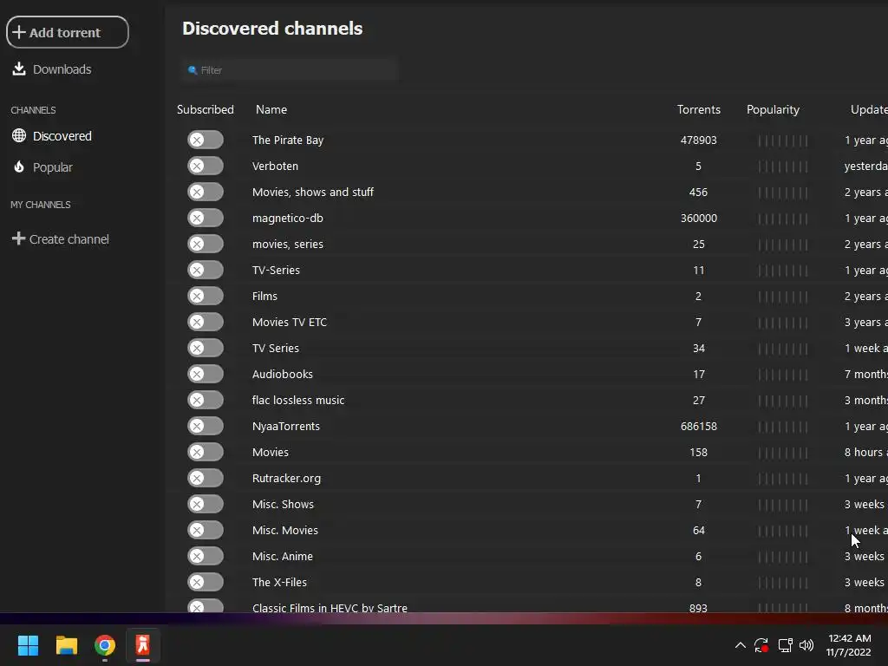Open Google Chrome from the taskbar
Image resolution: width=888 pixels, height=666 pixels.
pos(105,645)
